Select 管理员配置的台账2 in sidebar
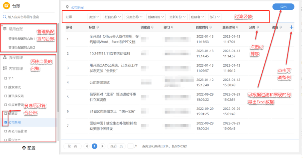Viewport: 303px width, 158px height. [x=21, y=47]
